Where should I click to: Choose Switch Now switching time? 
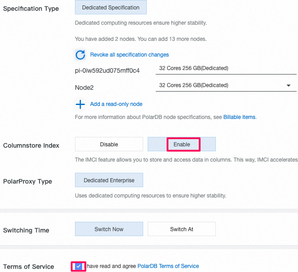click(109, 229)
